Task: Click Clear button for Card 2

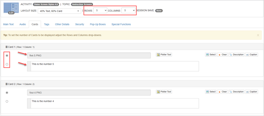Action: [223, 92]
